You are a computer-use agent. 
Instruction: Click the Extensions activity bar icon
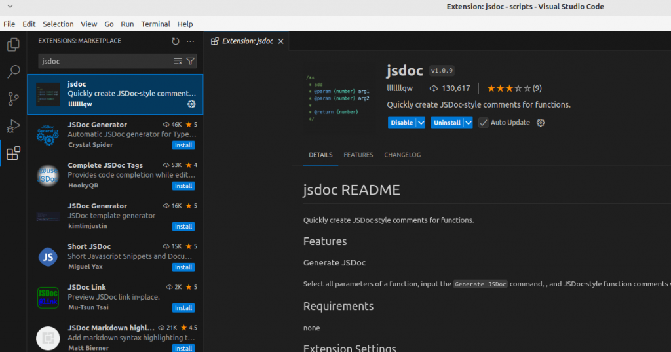(13, 154)
